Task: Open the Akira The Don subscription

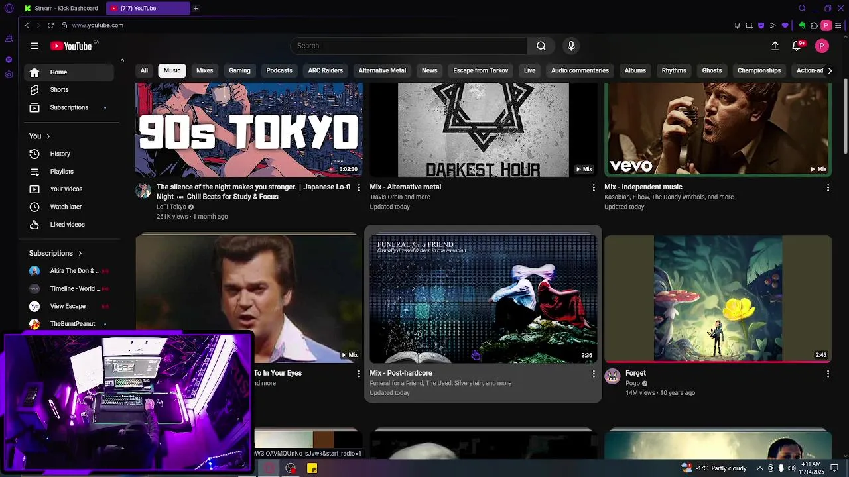Action: click(x=70, y=271)
